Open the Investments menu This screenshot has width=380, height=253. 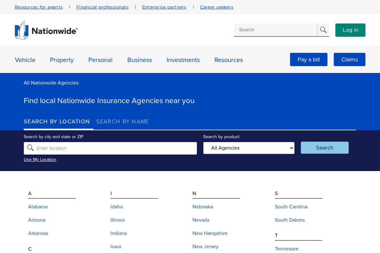[x=183, y=60]
